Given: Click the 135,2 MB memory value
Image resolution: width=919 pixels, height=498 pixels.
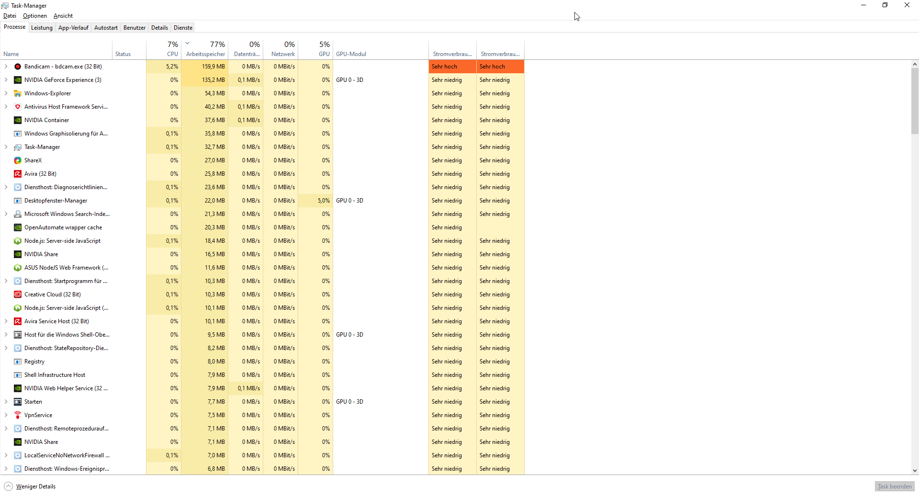Looking at the screenshot, I should point(205,80).
